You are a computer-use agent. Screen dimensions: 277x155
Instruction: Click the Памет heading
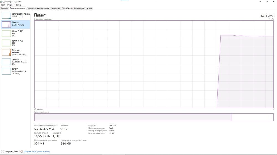[40, 15]
